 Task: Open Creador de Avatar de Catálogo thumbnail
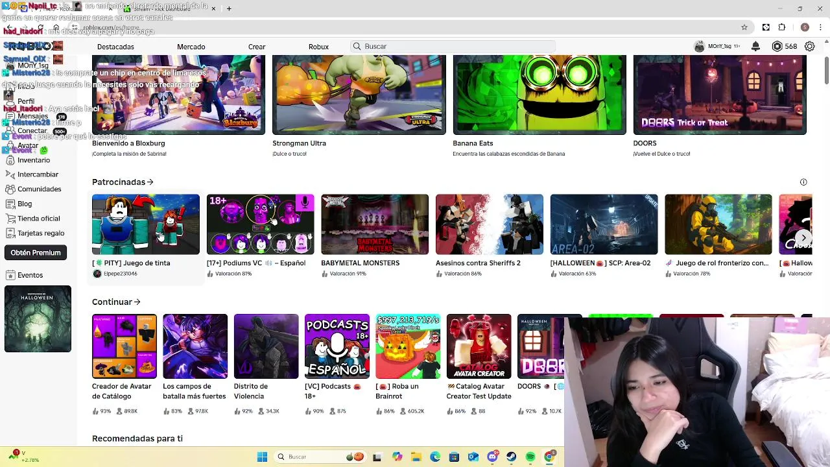click(124, 346)
